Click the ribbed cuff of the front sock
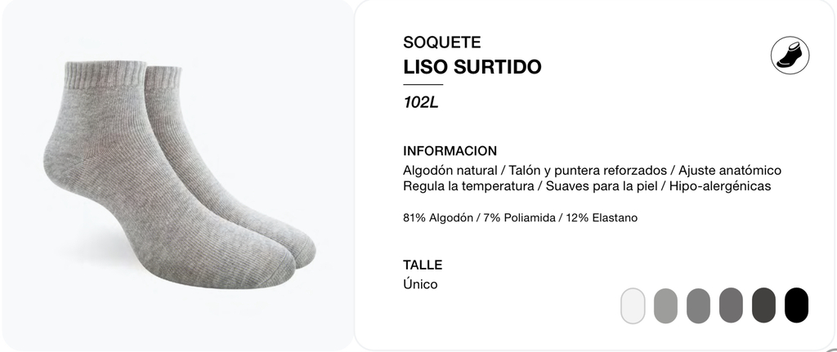This screenshot has height=352, width=837. tap(105, 73)
